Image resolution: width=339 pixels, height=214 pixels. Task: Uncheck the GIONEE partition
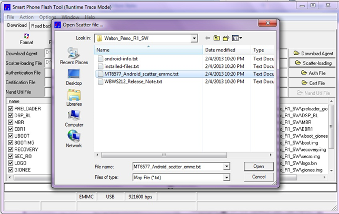11,170
